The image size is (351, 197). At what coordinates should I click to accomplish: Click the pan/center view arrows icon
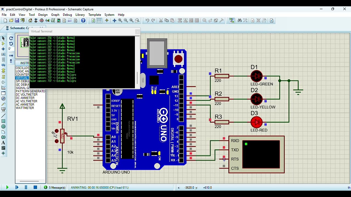click(114, 21)
